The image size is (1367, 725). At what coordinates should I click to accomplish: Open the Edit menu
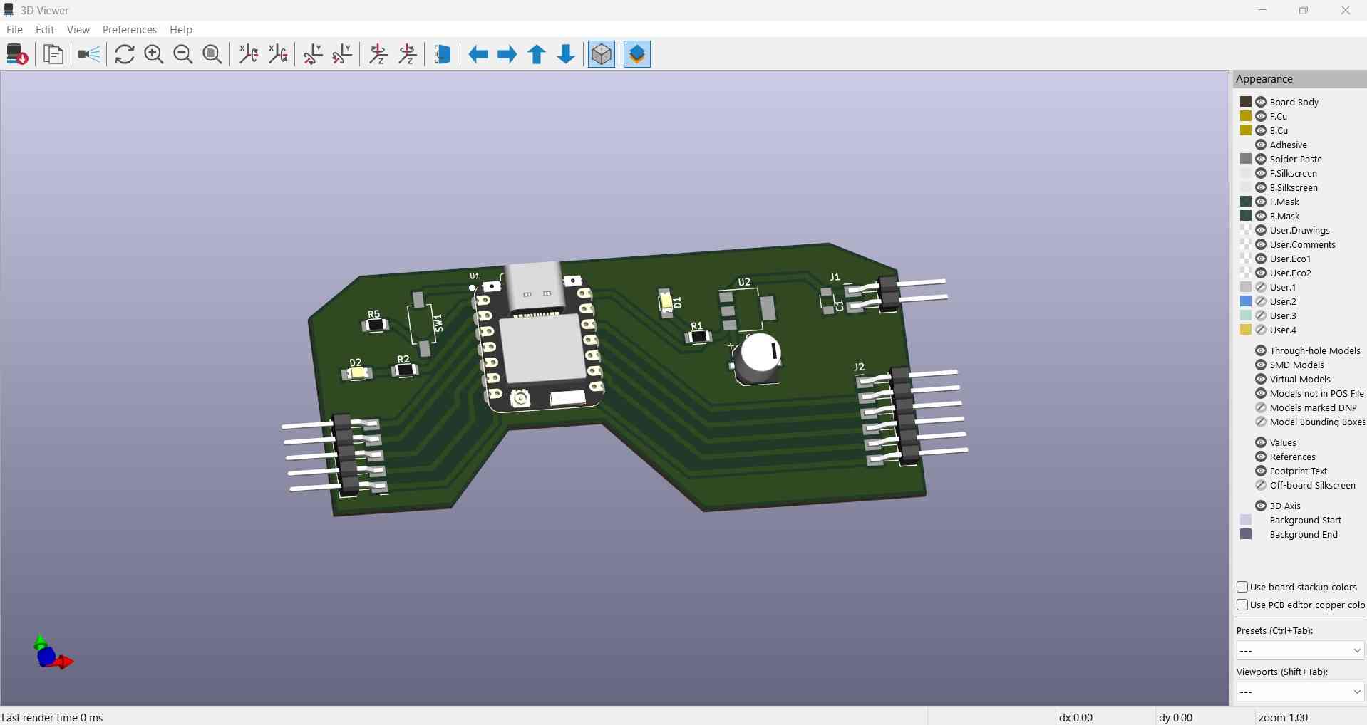coord(45,29)
